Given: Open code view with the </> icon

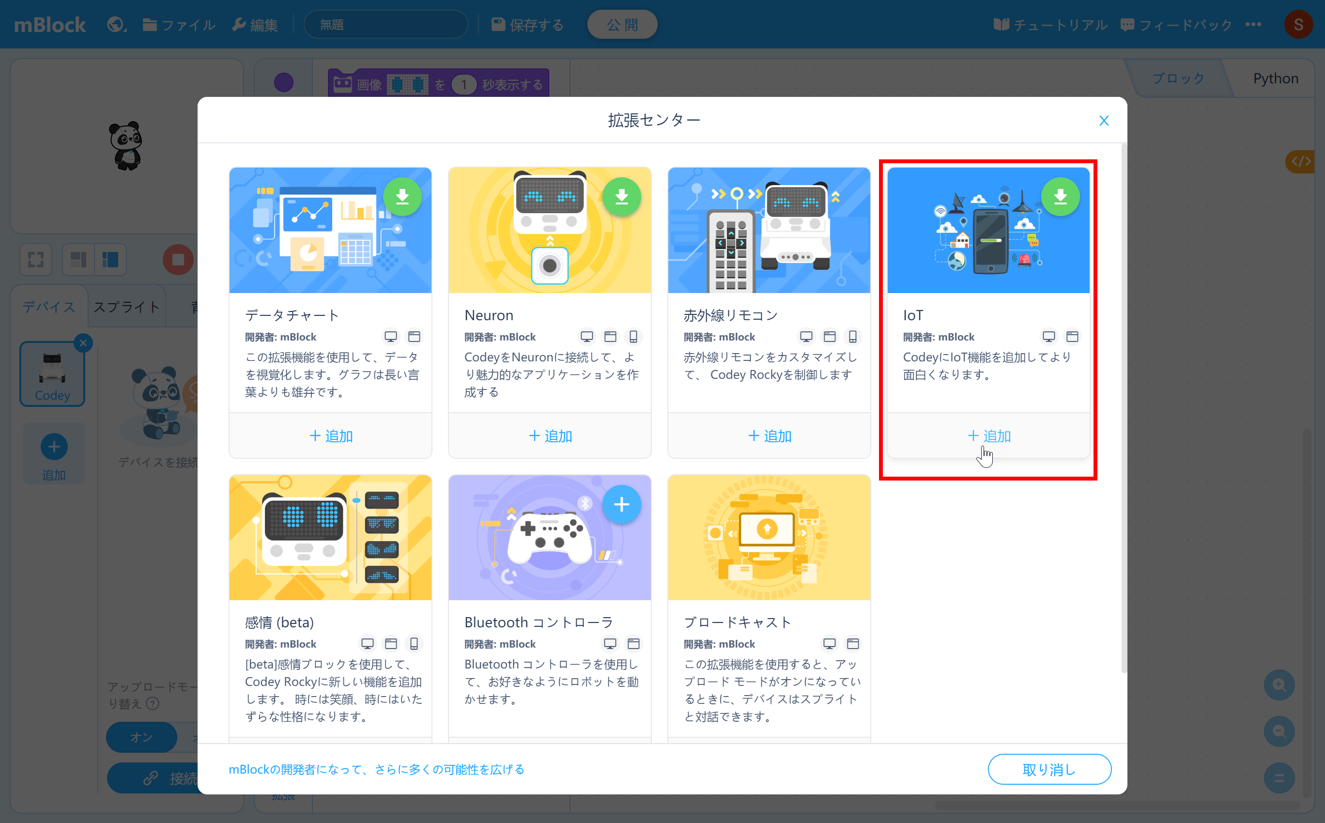Looking at the screenshot, I should pos(1302,161).
